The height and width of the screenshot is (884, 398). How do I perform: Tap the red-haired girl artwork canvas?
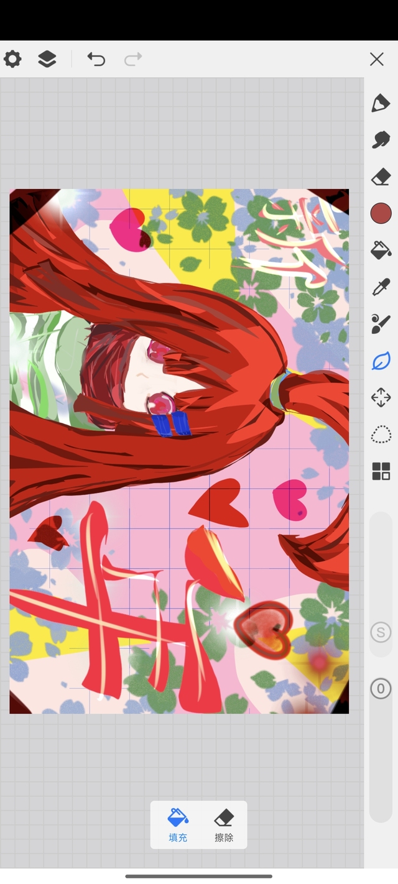point(179,451)
